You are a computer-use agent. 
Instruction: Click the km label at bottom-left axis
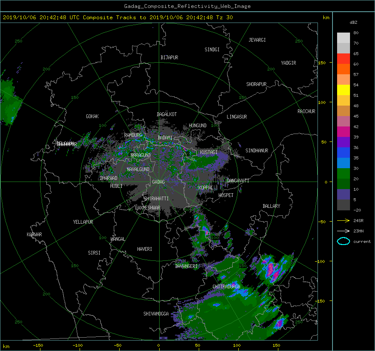(6, 346)
